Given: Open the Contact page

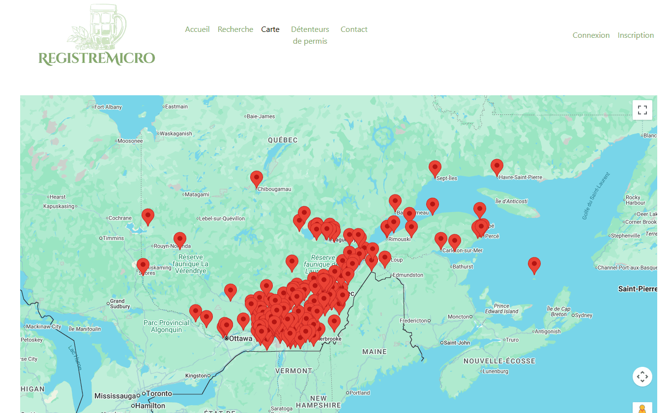Looking at the screenshot, I should pyautogui.click(x=354, y=29).
